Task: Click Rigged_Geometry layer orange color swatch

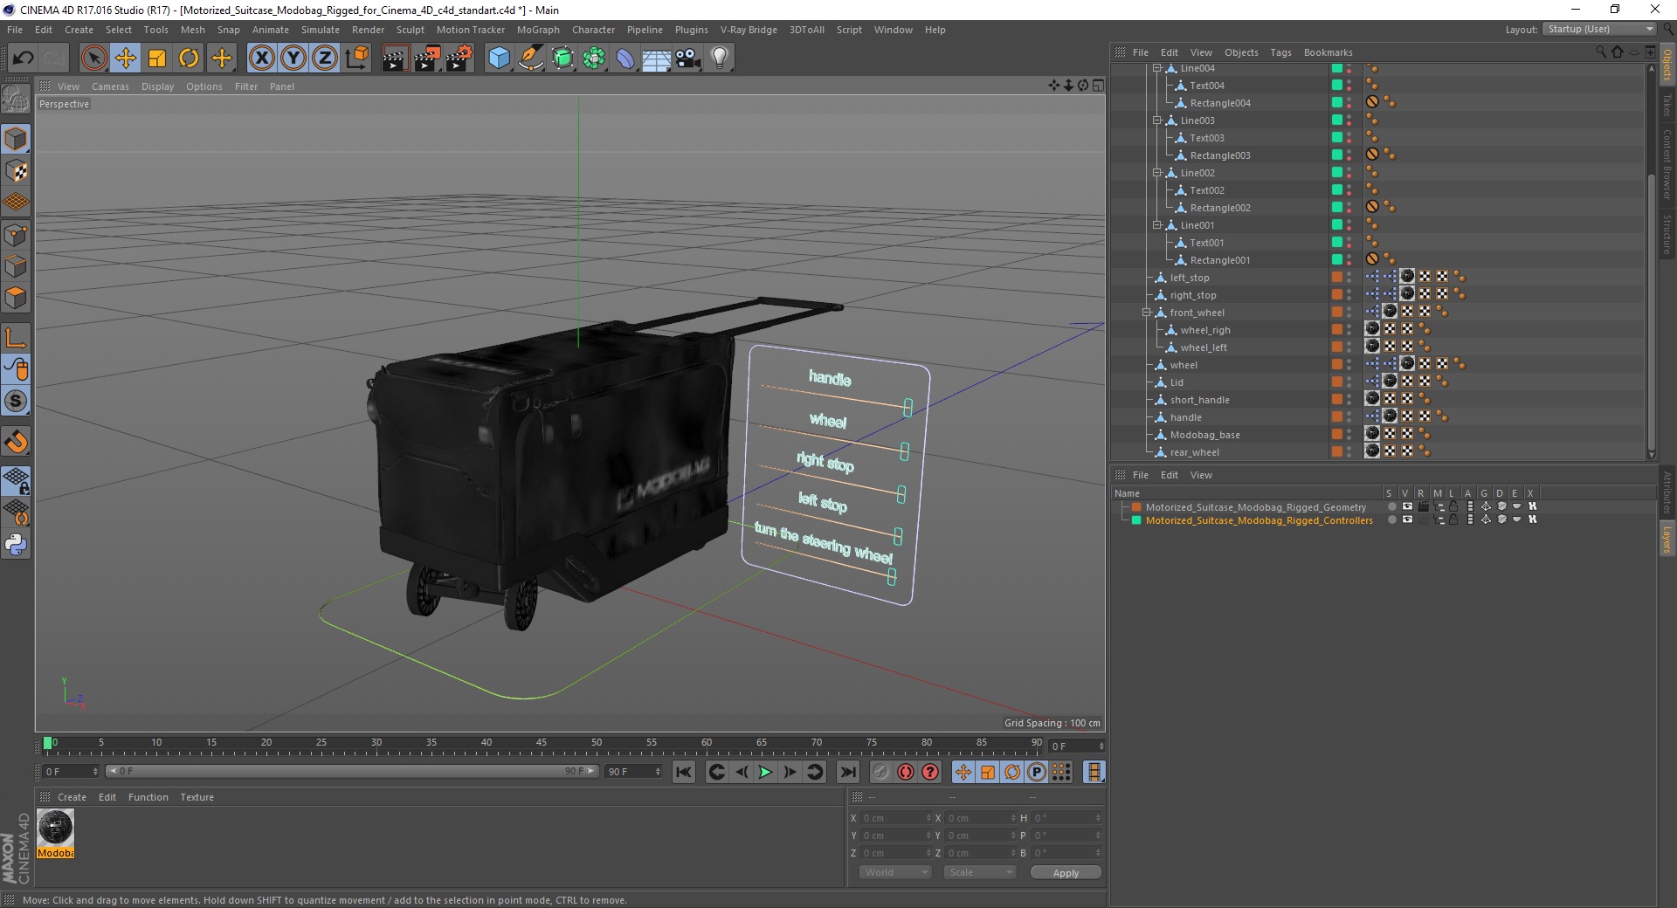Action: pyautogui.click(x=1136, y=506)
